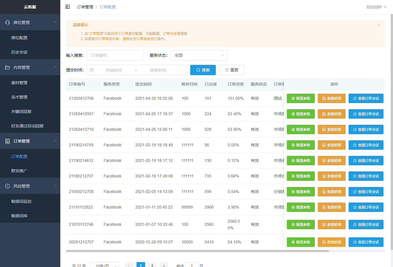Click the warning icon beside 风控管理
Viewport: 393px width, 267px height.
pyautogui.click(x=8, y=186)
